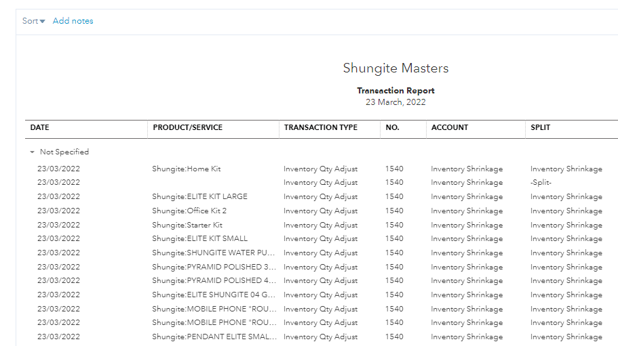Open the Shungite:PENDANT ELITE SMAL... row
Viewport: 618px width, 346px height.
pos(214,337)
